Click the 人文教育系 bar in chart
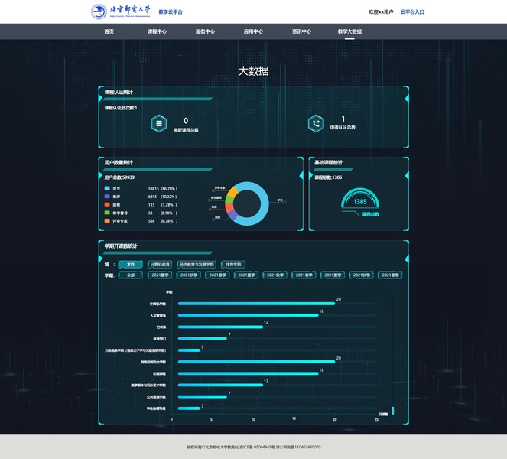 tap(248, 315)
